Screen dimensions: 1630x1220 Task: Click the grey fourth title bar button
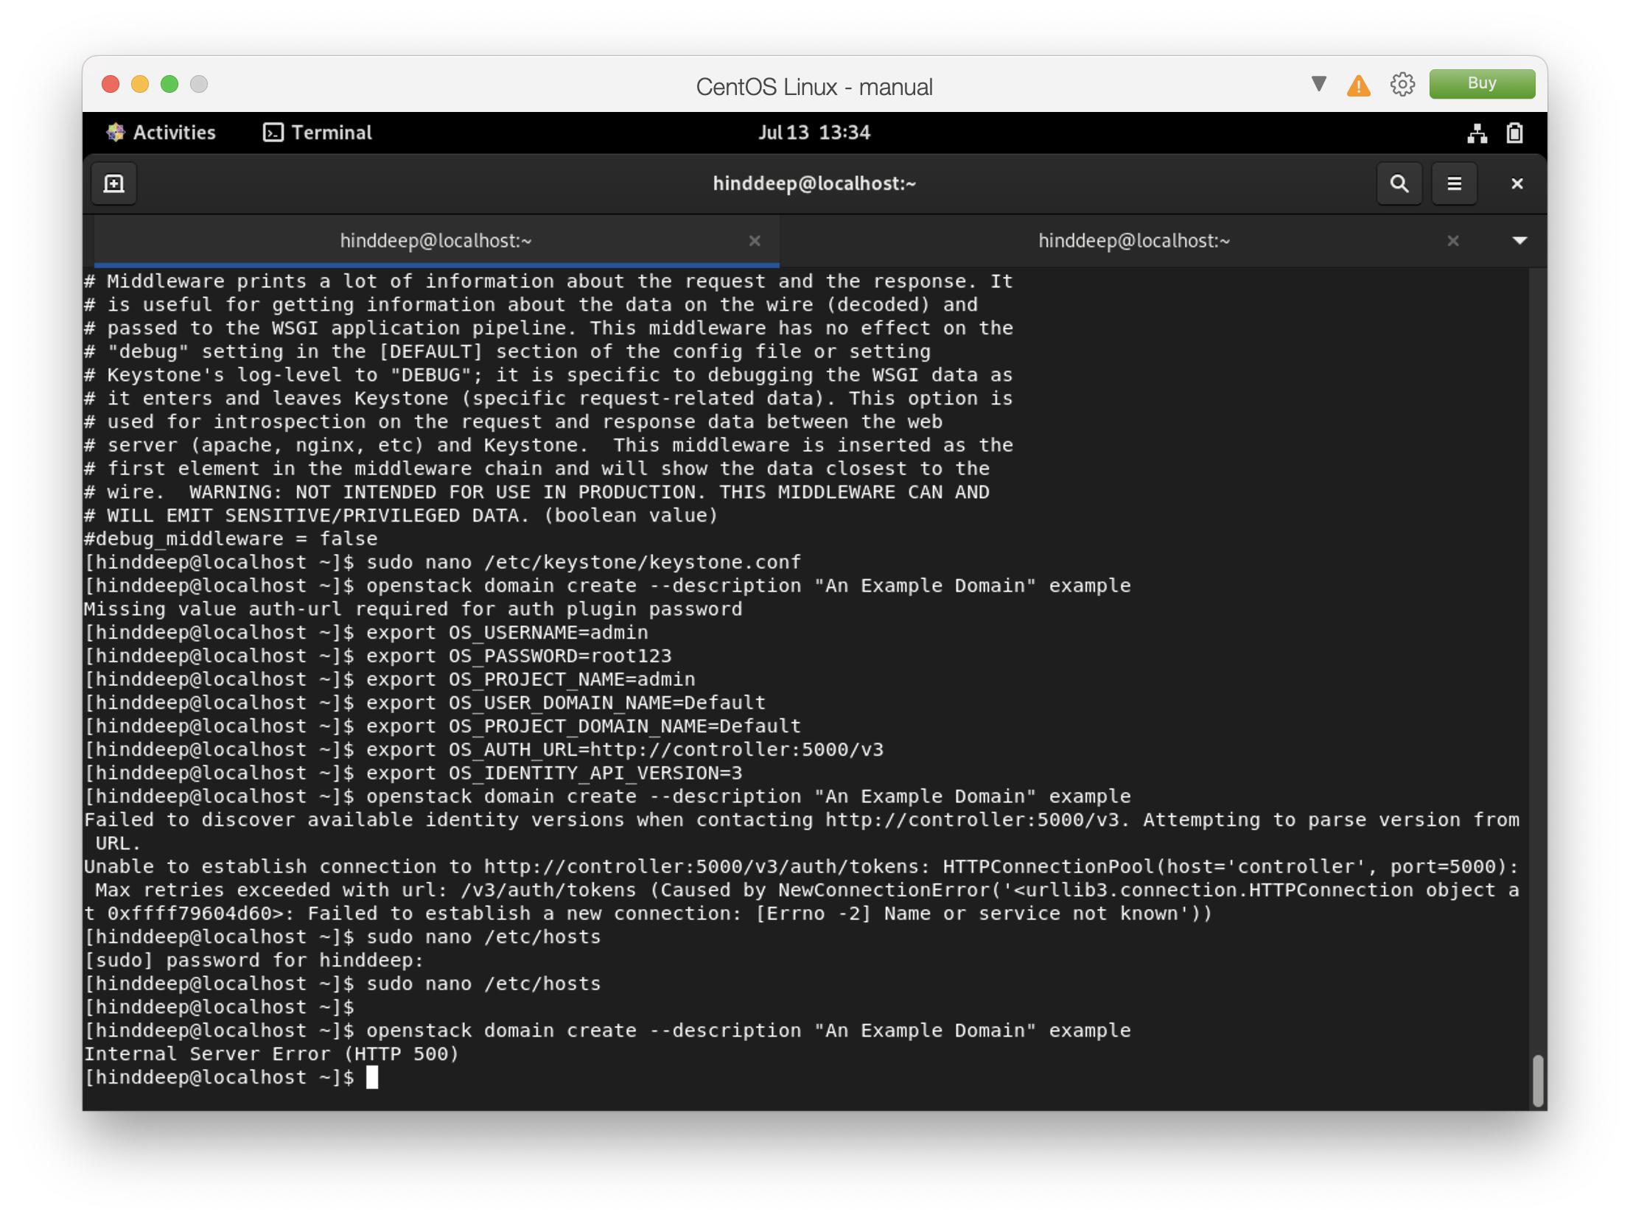click(199, 84)
